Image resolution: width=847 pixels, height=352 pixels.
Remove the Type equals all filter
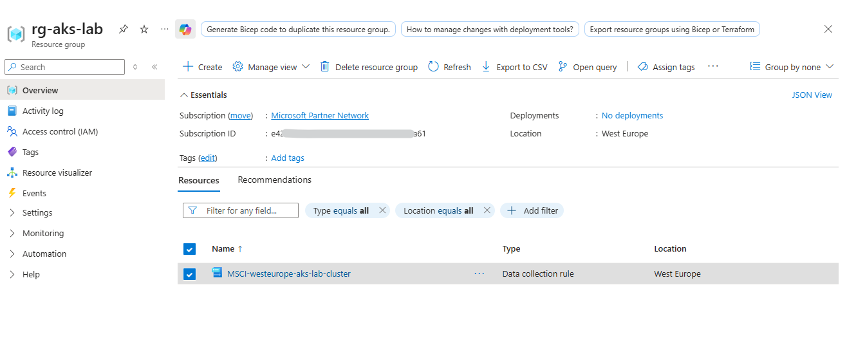coord(382,210)
